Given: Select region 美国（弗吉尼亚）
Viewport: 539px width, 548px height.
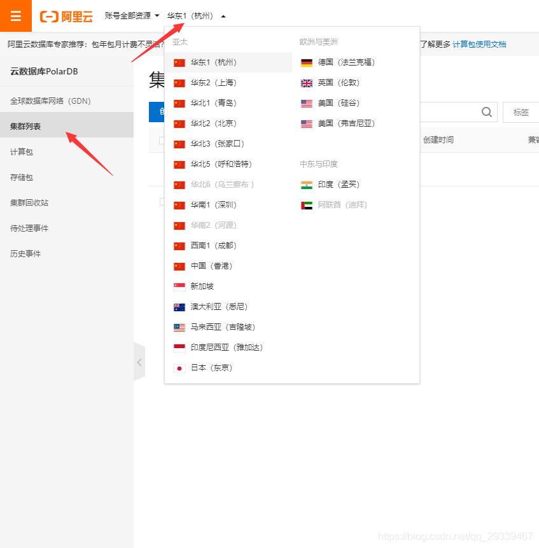Looking at the screenshot, I should (x=356, y=123).
